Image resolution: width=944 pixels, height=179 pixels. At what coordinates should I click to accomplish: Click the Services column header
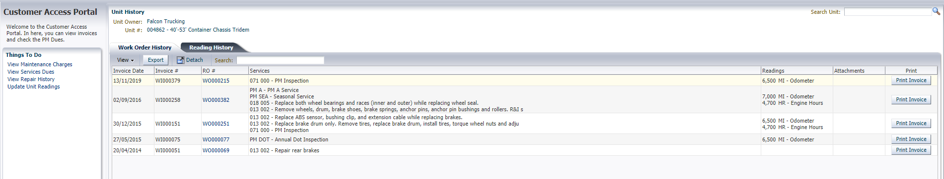click(x=505, y=71)
